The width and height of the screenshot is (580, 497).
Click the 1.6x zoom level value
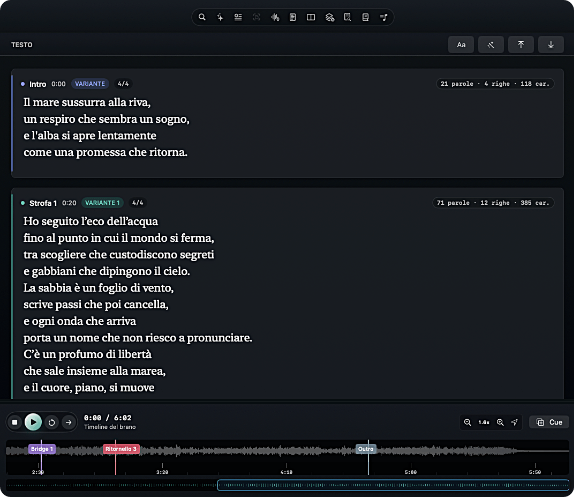(484, 422)
